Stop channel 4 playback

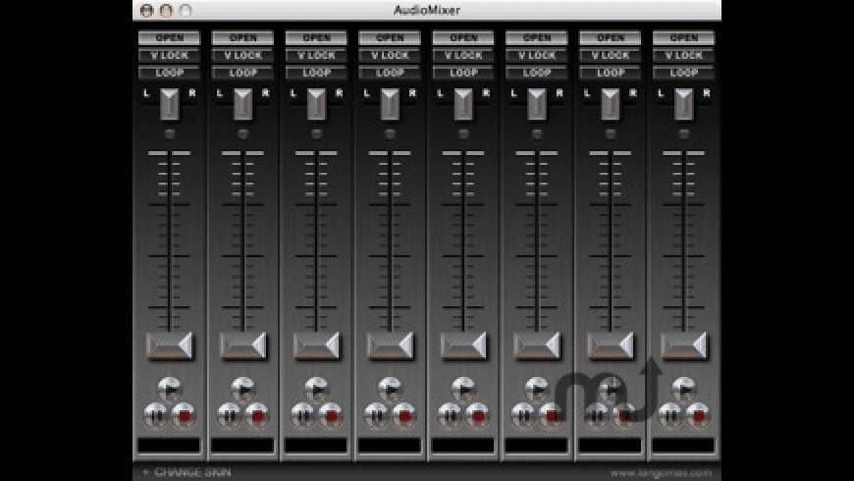click(404, 415)
